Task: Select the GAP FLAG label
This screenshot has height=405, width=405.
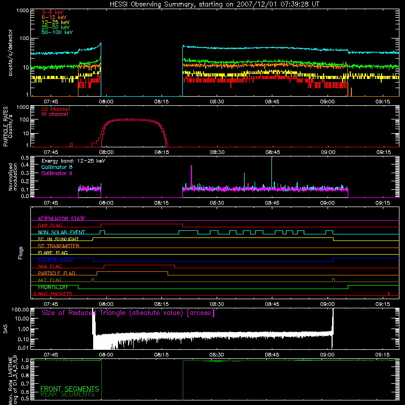Action: tap(50, 225)
